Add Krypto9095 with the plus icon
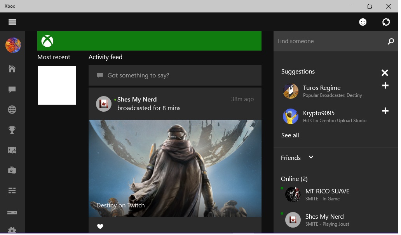This screenshot has width=401, height=235. (x=385, y=111)
